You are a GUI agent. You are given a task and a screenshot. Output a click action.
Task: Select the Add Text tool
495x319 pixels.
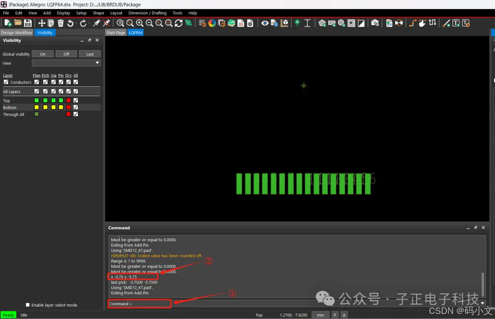(456, 23)
